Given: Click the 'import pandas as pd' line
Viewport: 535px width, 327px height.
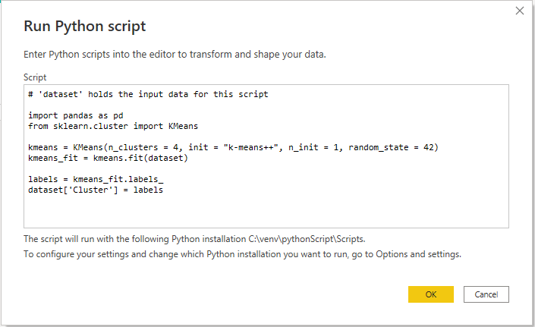Looking at the screenshot, I should (x=75, y=115).
